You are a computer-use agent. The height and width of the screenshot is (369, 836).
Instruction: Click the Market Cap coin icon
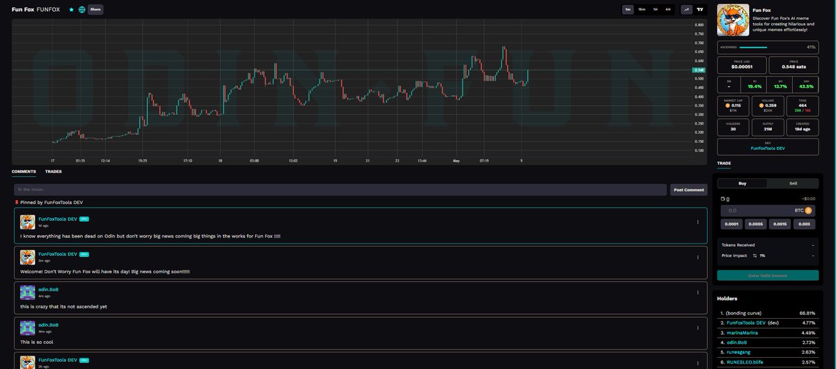pos(728,106)
